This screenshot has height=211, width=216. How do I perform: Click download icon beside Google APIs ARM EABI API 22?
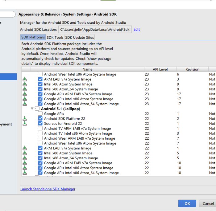point(25,163)
